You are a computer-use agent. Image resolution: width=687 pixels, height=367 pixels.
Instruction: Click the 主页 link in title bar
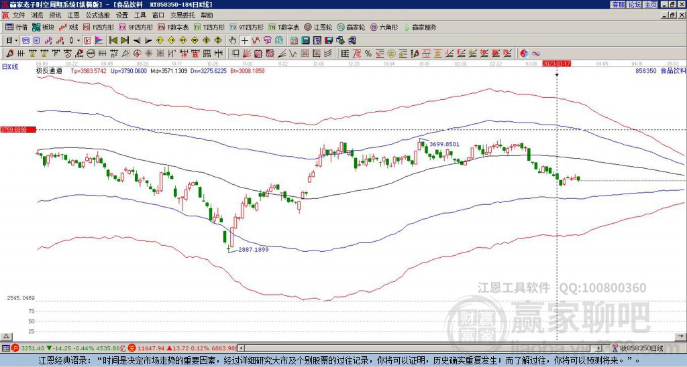click(x=651, y=5)
